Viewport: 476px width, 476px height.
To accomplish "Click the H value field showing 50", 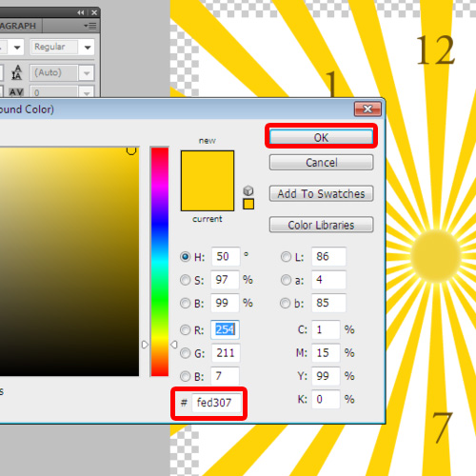I will pos(226,256).
